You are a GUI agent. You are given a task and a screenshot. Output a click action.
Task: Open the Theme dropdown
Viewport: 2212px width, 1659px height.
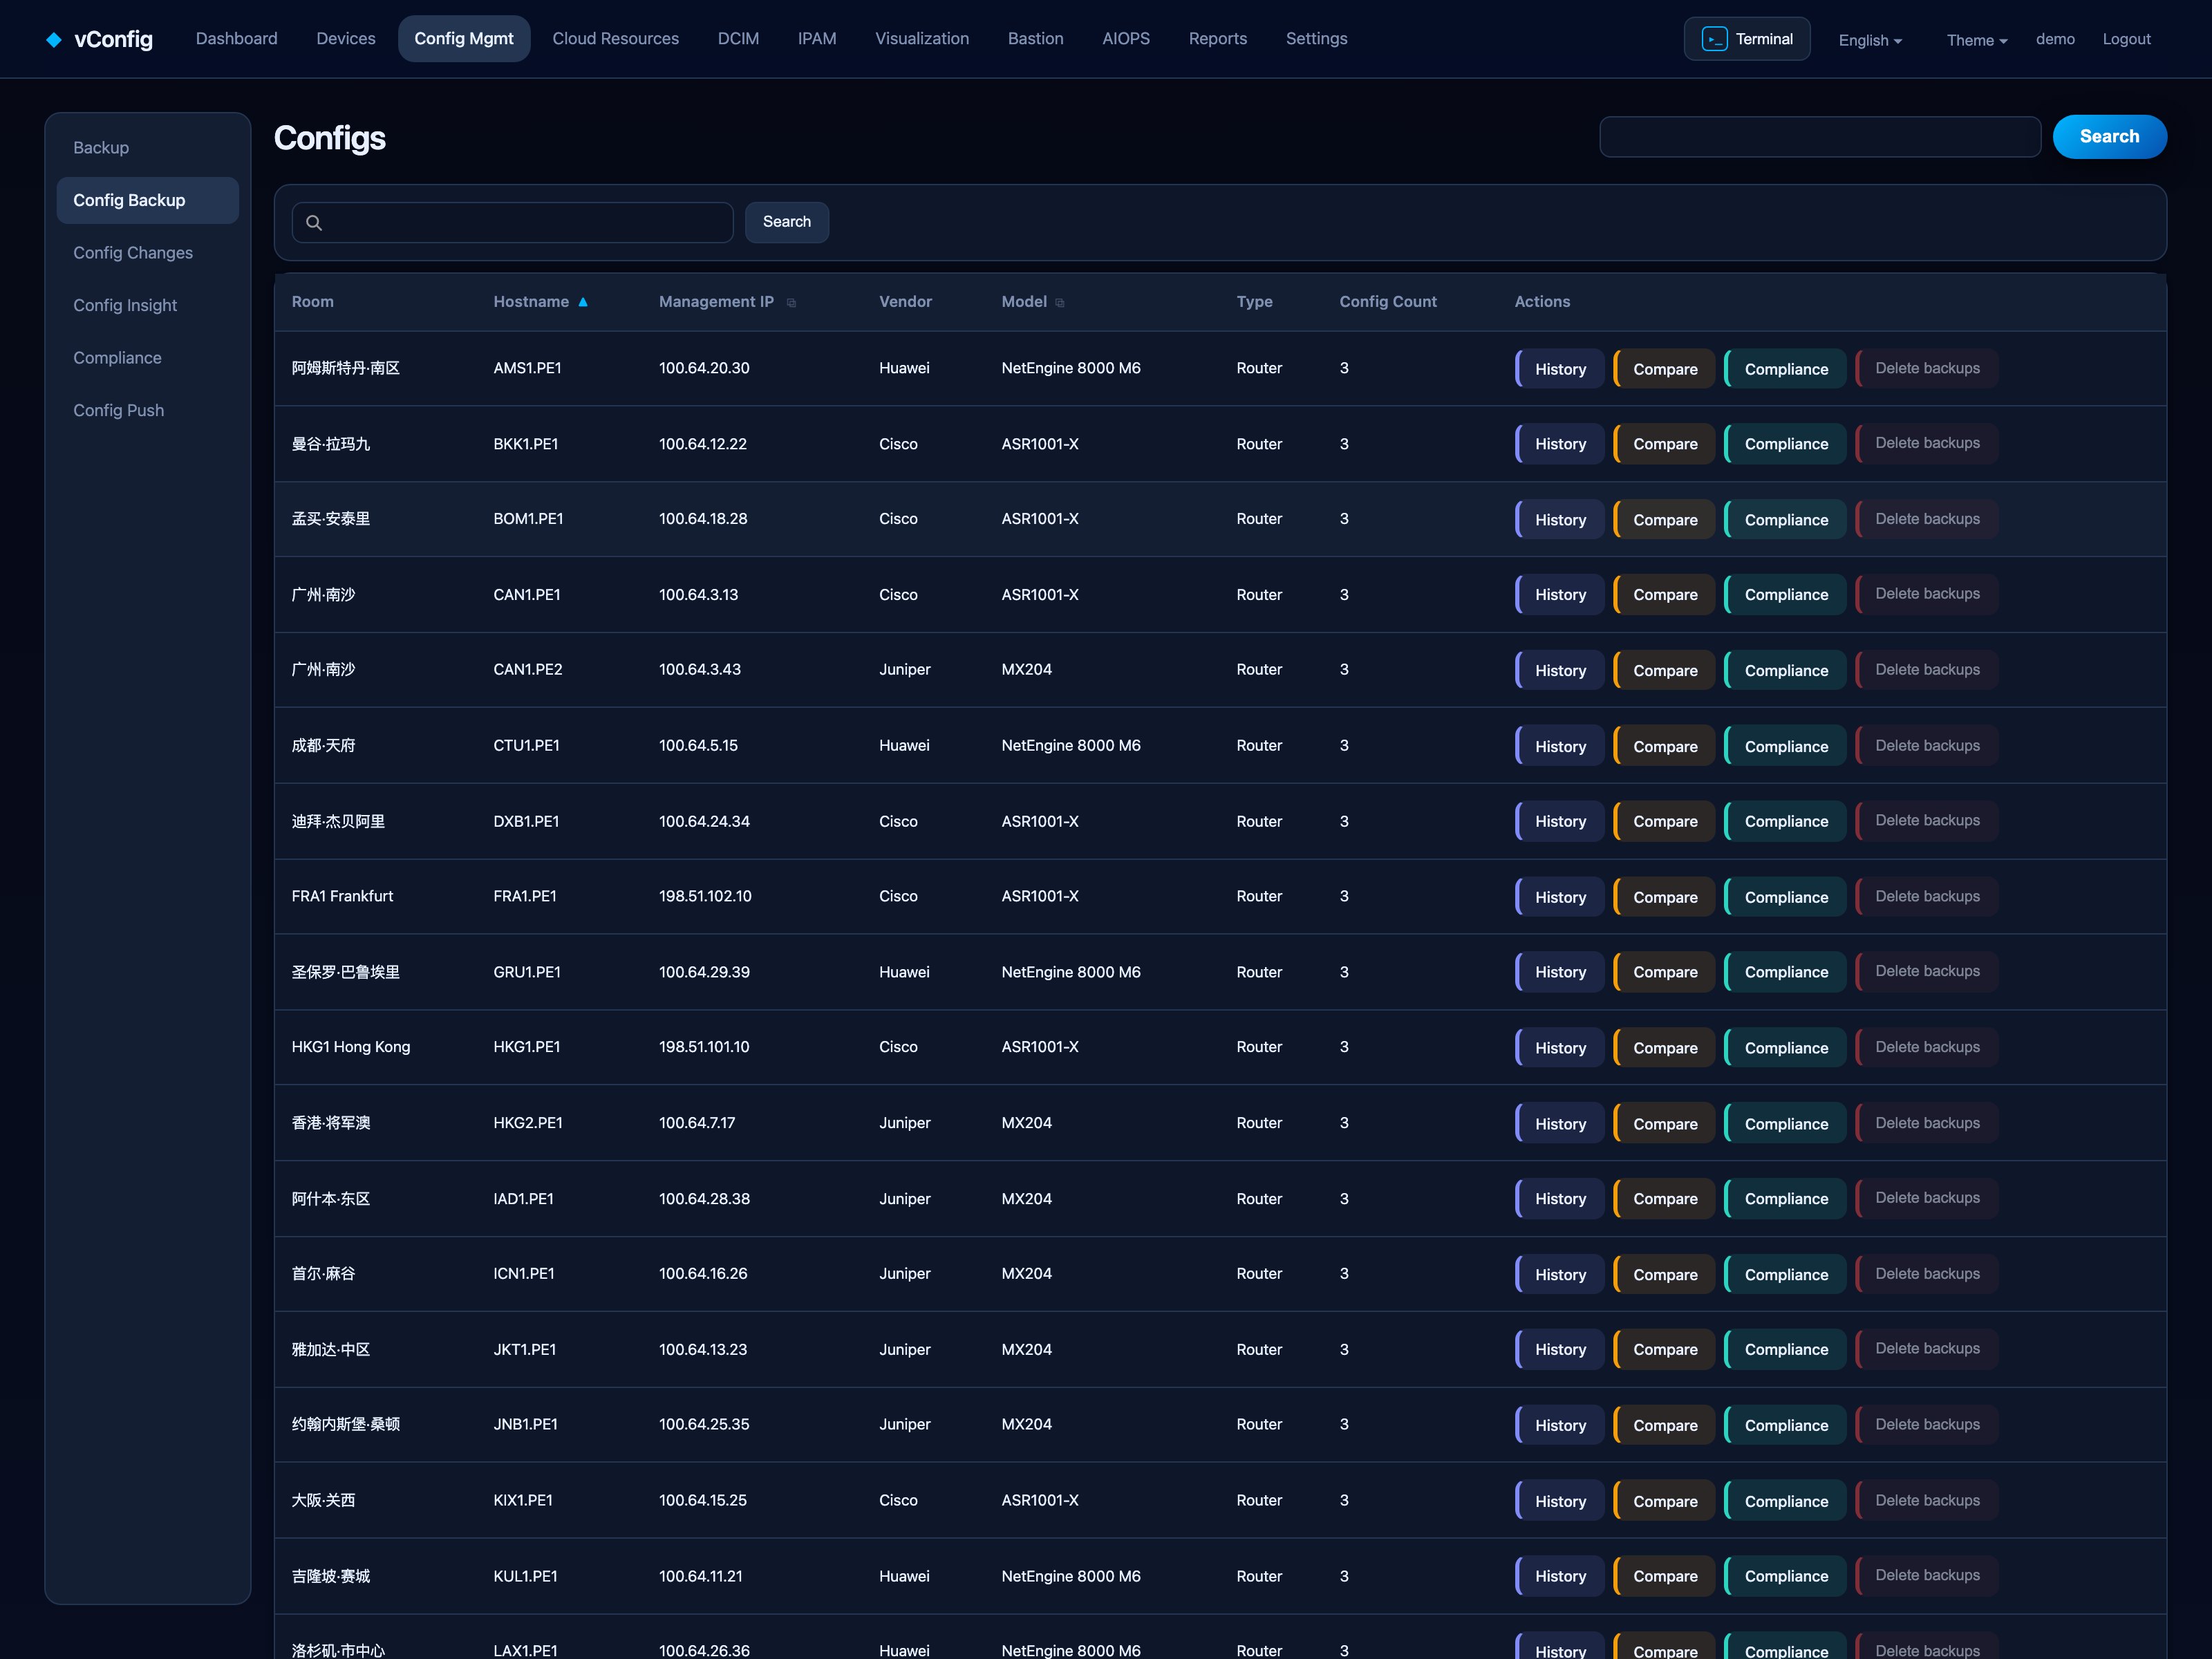[1976, 40]
